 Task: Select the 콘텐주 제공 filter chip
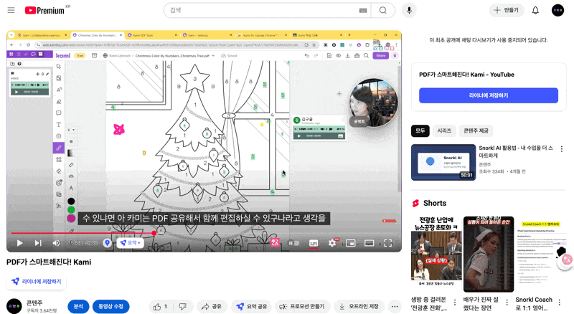(476, 130)
